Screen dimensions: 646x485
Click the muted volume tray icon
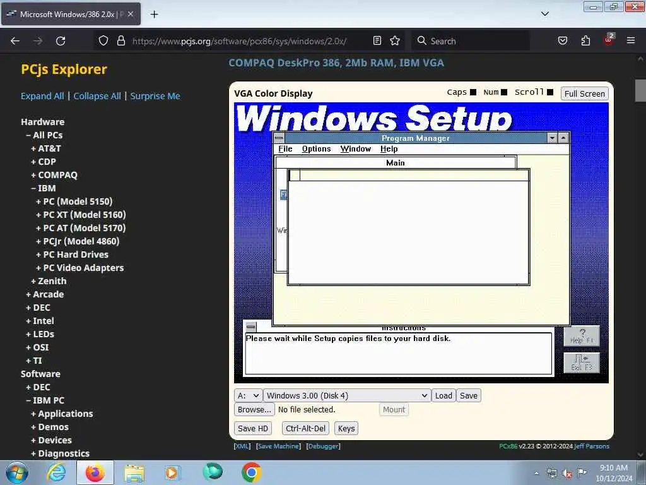tap(567, 474)
